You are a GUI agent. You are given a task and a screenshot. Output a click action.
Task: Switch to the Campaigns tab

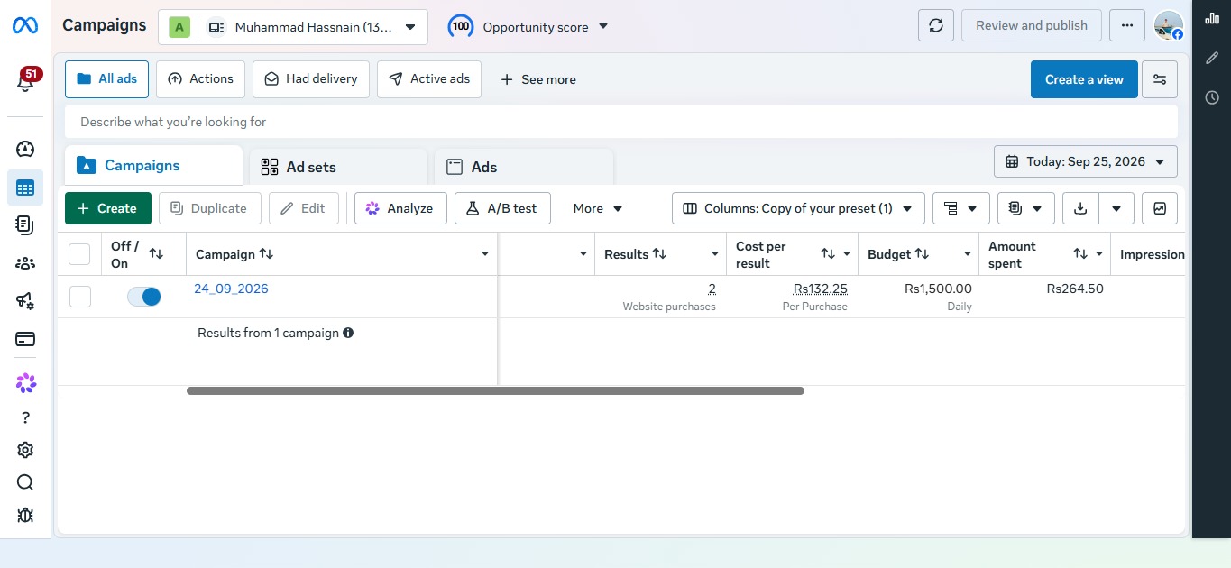[154, 166]
